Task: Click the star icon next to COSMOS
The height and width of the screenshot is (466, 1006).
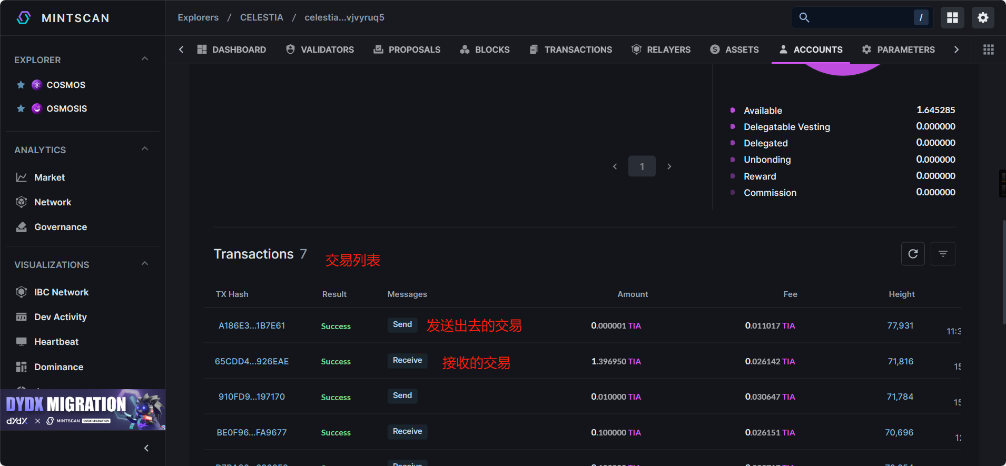Action: 21,85
